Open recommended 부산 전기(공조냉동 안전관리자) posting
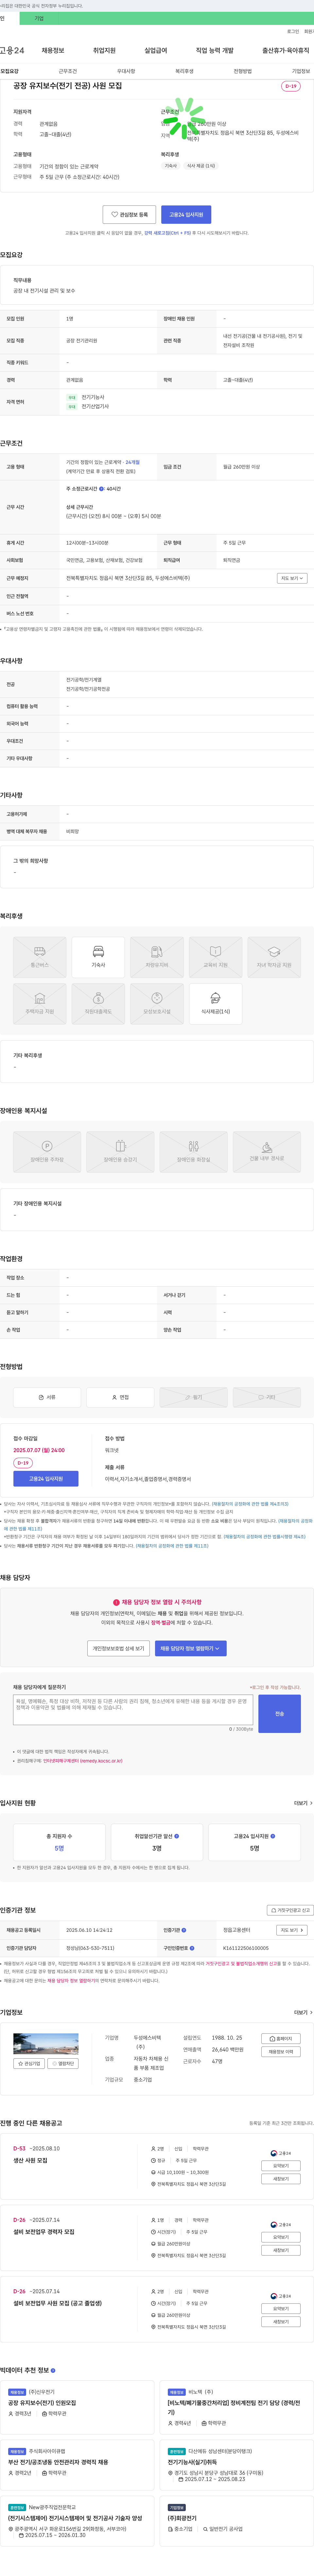Image resolution: width=314 pixels, height=2576 pixels. click(58, 2462)
